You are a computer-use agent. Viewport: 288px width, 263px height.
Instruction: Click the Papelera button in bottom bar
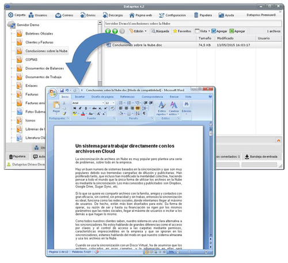[x=17, y=157]
